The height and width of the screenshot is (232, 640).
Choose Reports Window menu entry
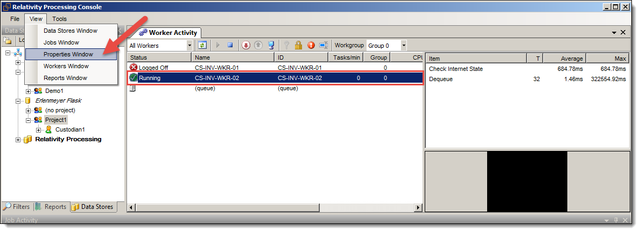coord(71,78)
